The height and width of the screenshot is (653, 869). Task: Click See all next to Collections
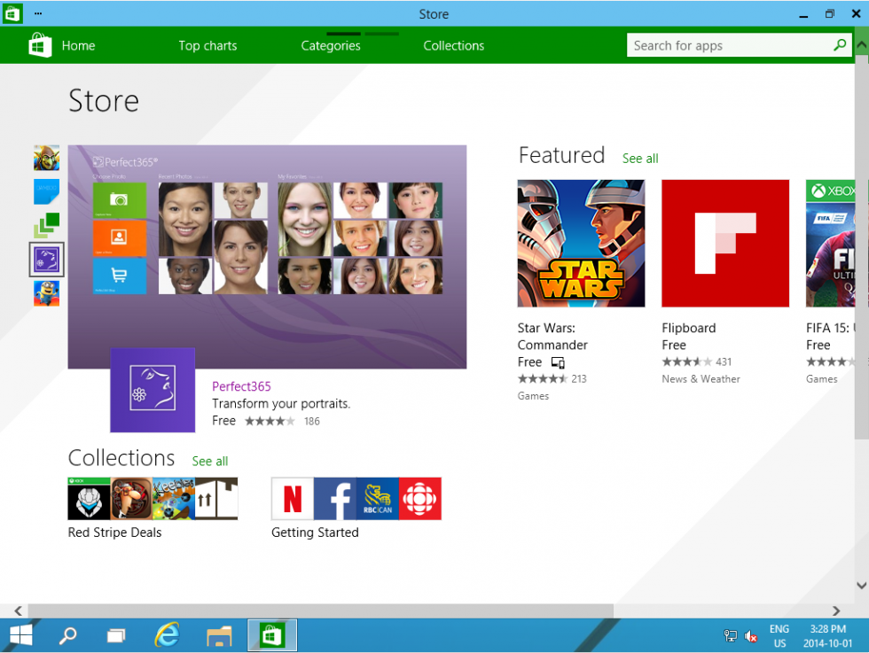[x=210, y=462]
